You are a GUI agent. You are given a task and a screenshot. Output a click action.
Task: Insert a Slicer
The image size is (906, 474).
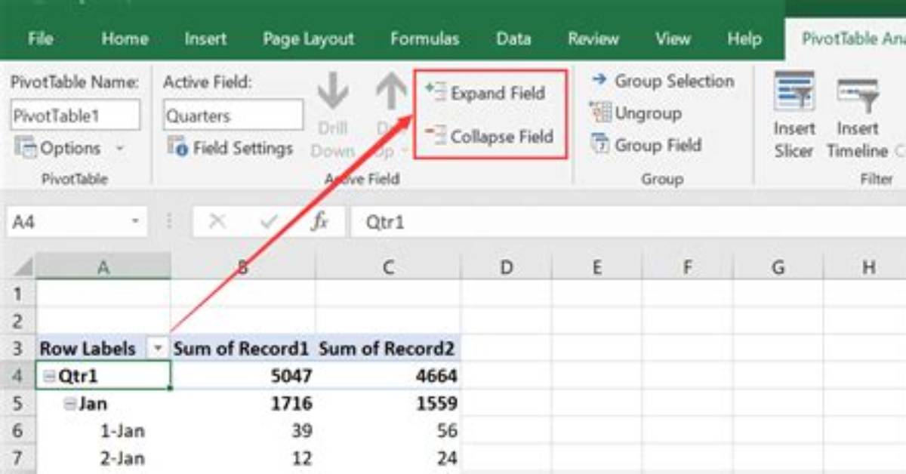click(794, 115)
